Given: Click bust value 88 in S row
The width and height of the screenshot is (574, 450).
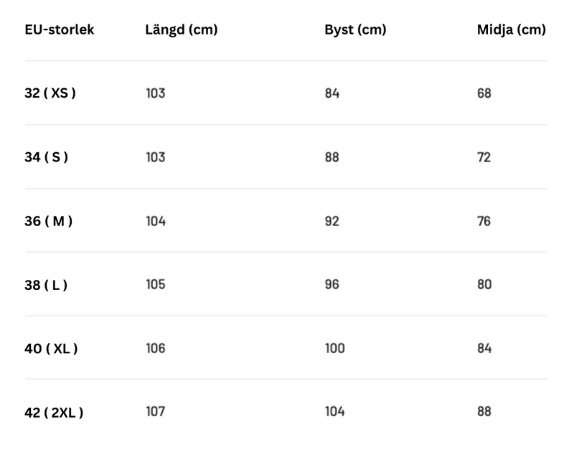Looking at the screenshot, I should 332,157.
